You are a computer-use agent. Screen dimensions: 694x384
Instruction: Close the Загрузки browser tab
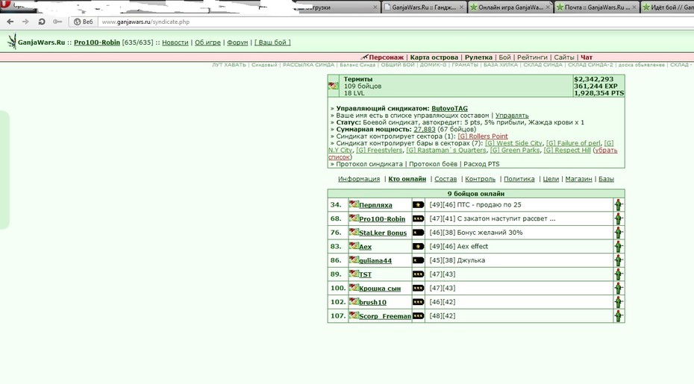point(375,7)
